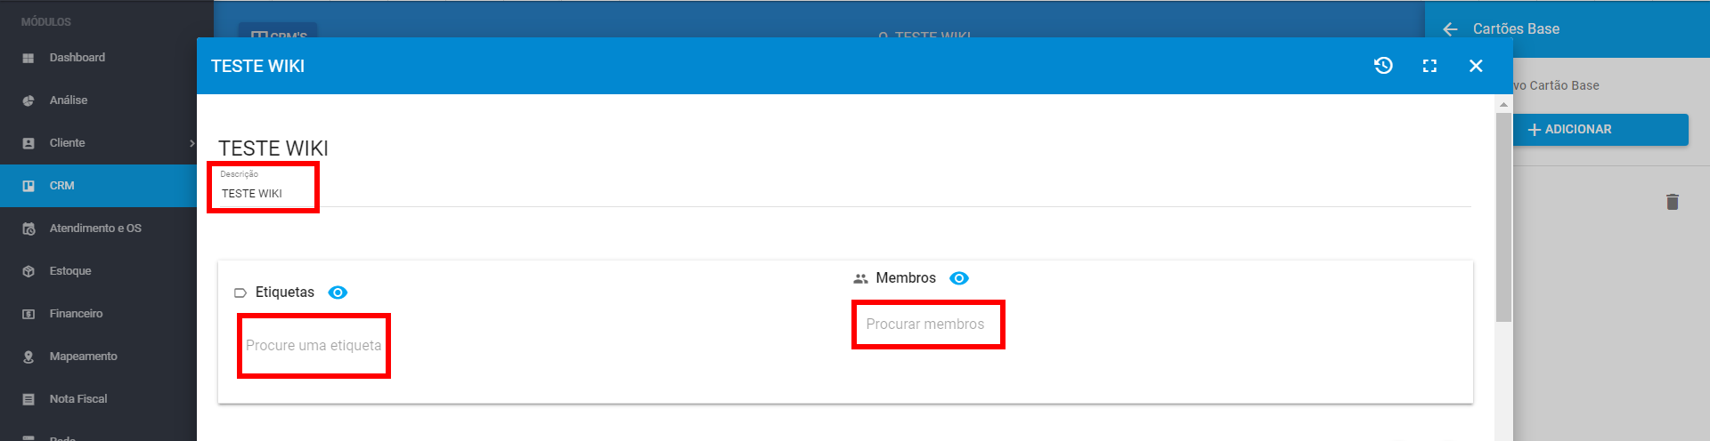The height and width of the screenshot is (441, 1710).
Task: Open the card history icon
Action: [x=1383, y=66]
